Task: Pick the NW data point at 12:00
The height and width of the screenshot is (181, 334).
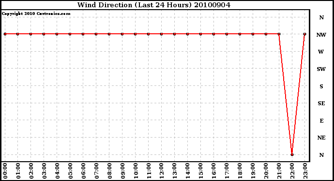Action: (161, 34)
